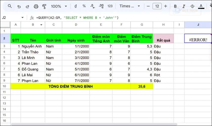Select the Đỗ Quang cell
This screenshot has width=212, height=126.
pyautogui.click(x=33, y=69)
